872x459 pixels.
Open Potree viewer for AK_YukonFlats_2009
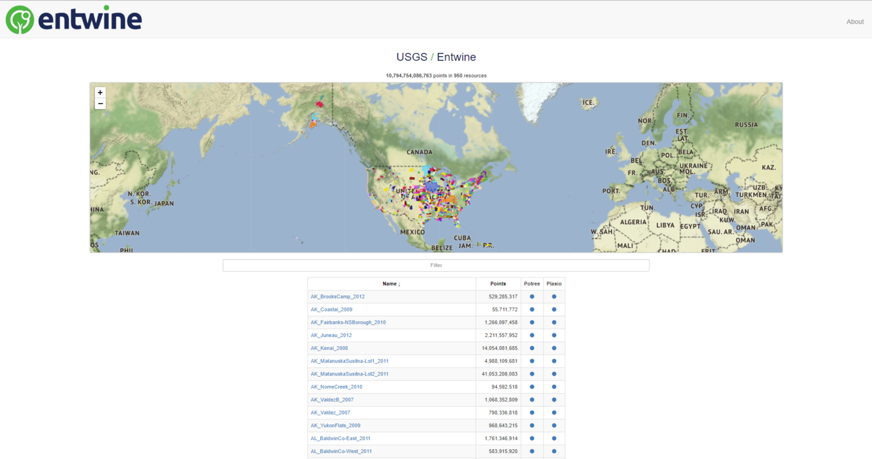[532, 425]
